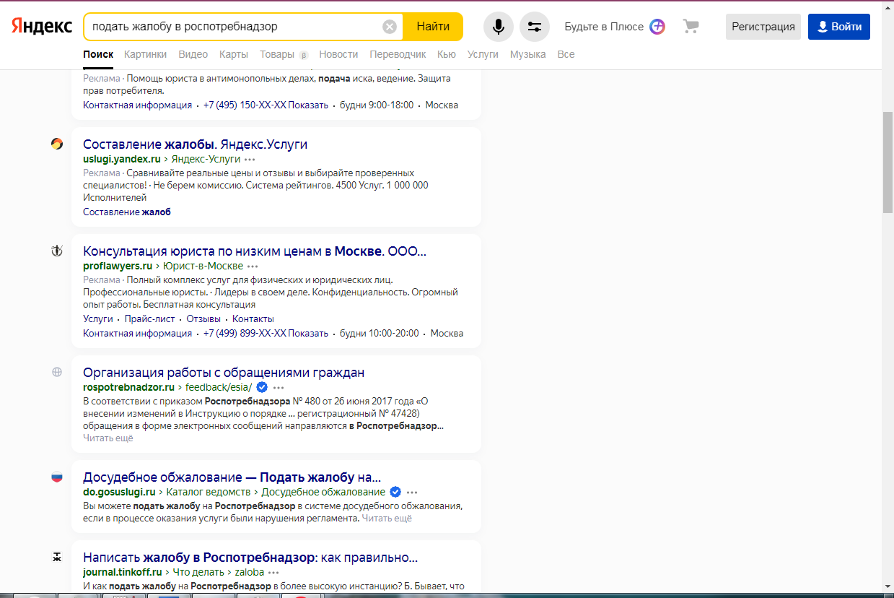Open the three-dot menu for do.gosuslugi.ru result
Viewport: 894px width, 598px height.
[x=412, y=492]
